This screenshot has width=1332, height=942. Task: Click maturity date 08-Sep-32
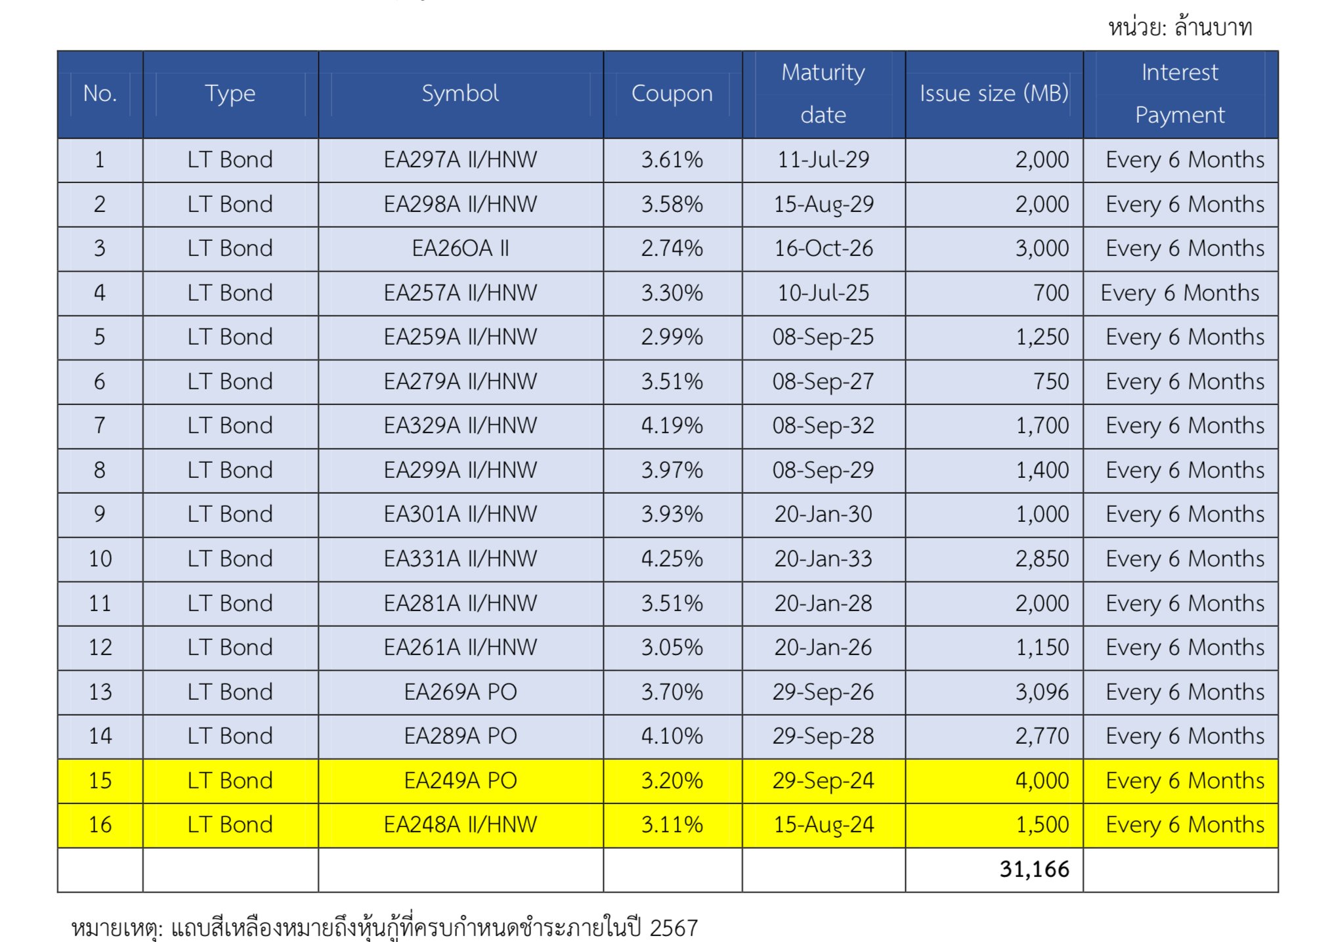(x=823, y=426)
